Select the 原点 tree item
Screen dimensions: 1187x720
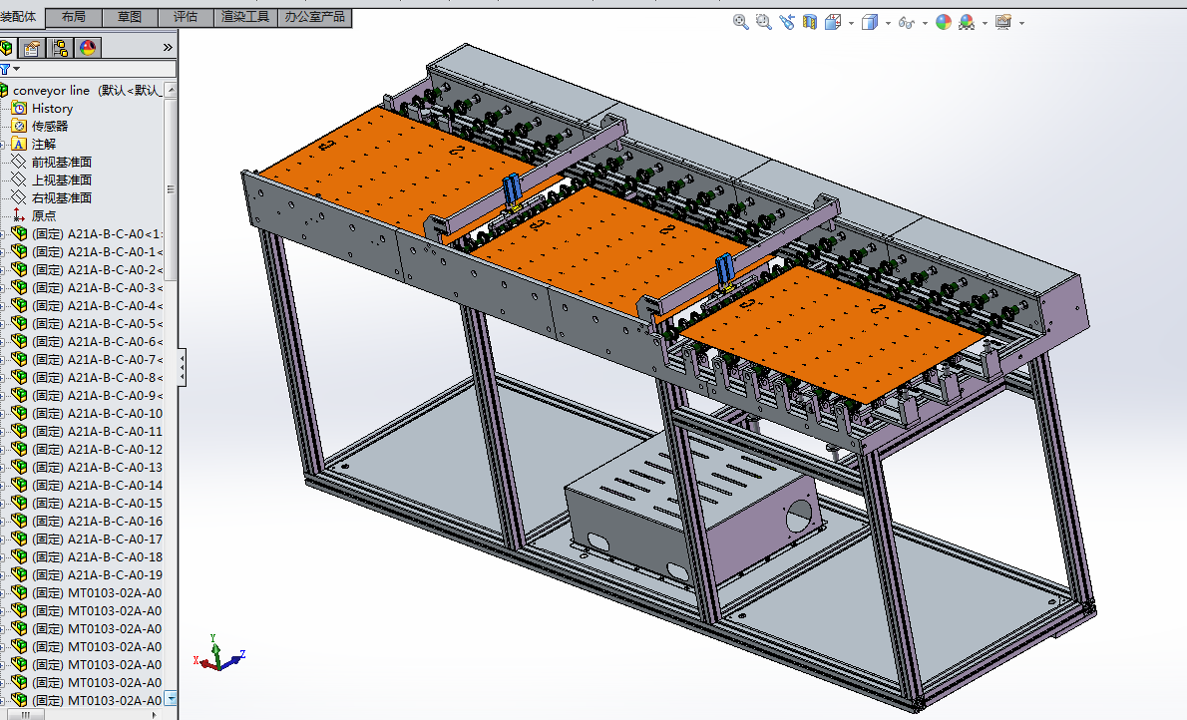pos(44,215)
